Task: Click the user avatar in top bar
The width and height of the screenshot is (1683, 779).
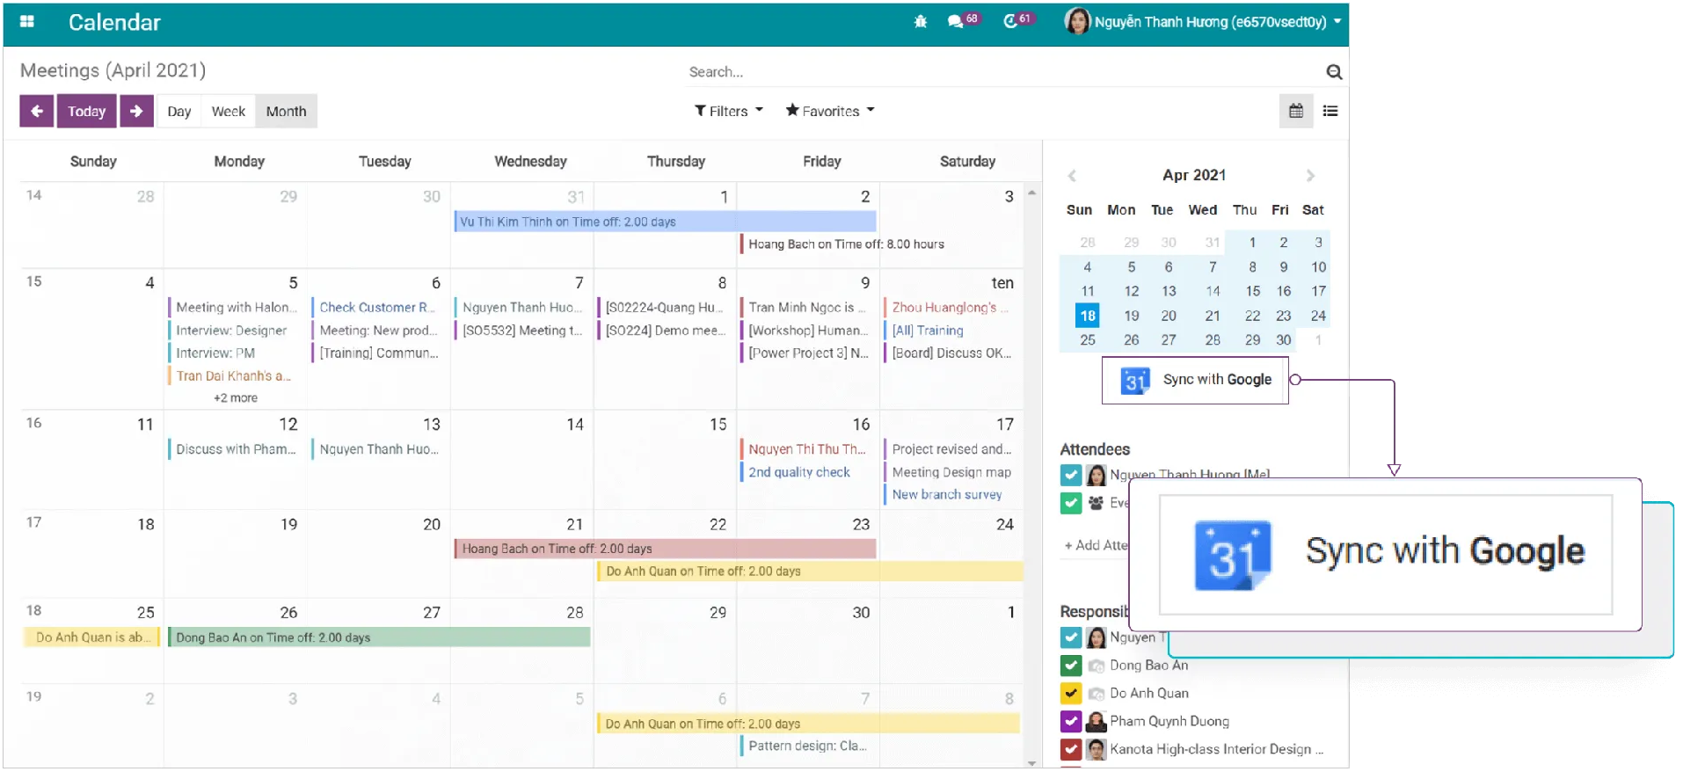Action: pyautogui.click(x=1076, y=21)
